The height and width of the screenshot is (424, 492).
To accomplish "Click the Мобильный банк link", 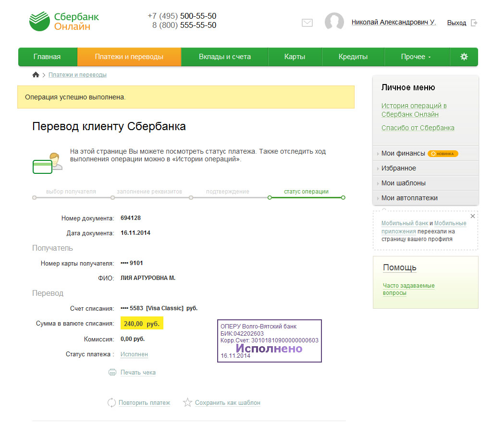I will pyautogui.click(x=405, y=223).
